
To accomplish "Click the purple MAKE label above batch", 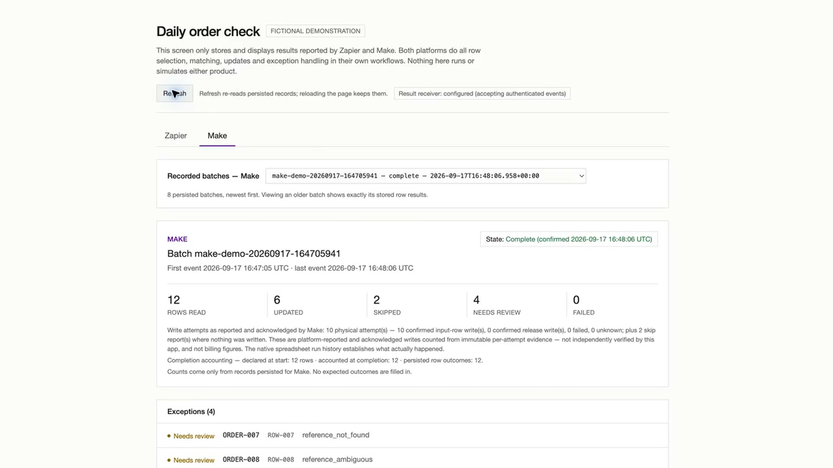I will click(177, 239).
